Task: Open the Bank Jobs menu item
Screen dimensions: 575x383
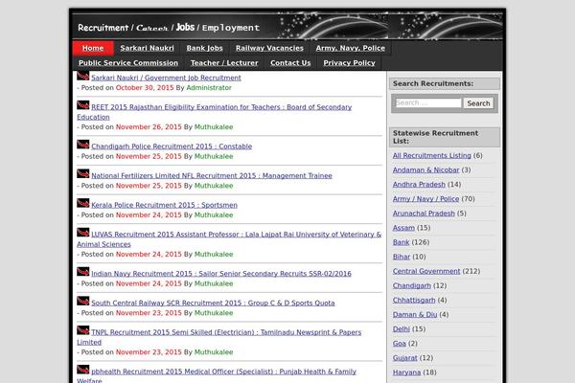Action: click(205, 48)
